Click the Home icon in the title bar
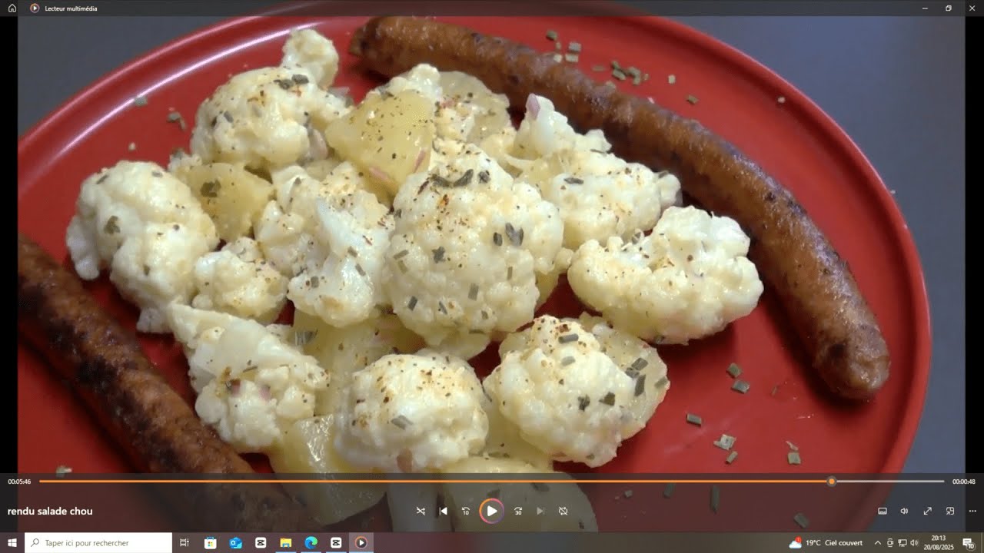984x553 pixels. [12, 8]
